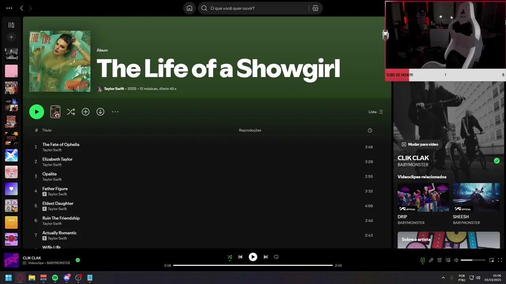
Task: Open Opera browser from the taskbar
Action: (x=20, y=278)
